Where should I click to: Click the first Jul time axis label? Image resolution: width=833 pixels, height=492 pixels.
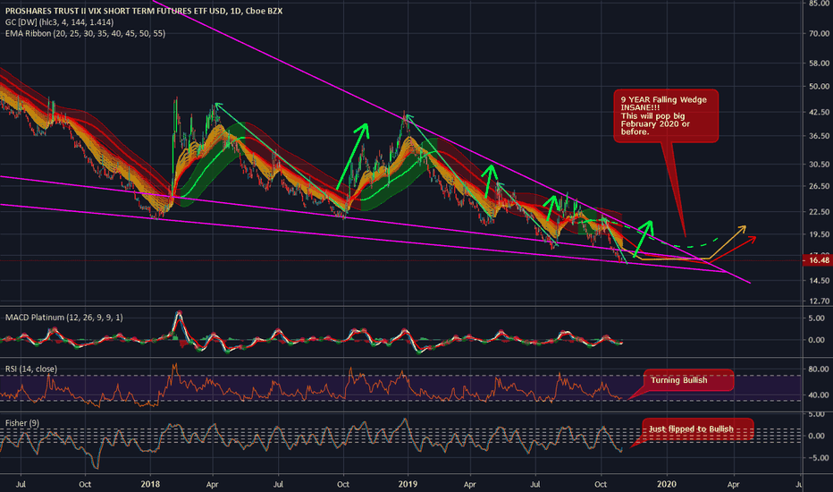21,484
